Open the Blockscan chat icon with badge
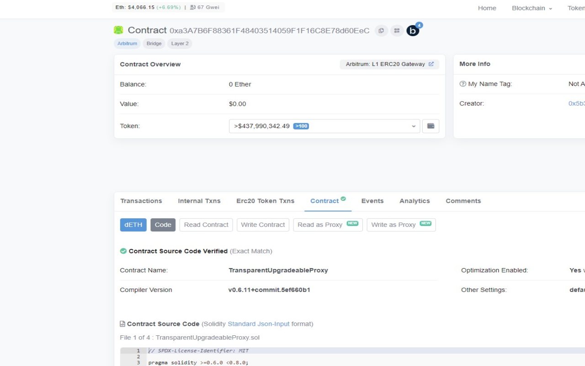This screenshot has width=585, height=366. (413, 31)
